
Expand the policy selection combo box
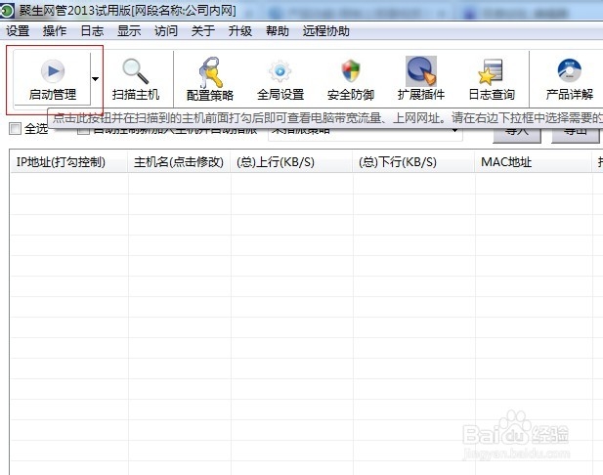click(455, 131)
